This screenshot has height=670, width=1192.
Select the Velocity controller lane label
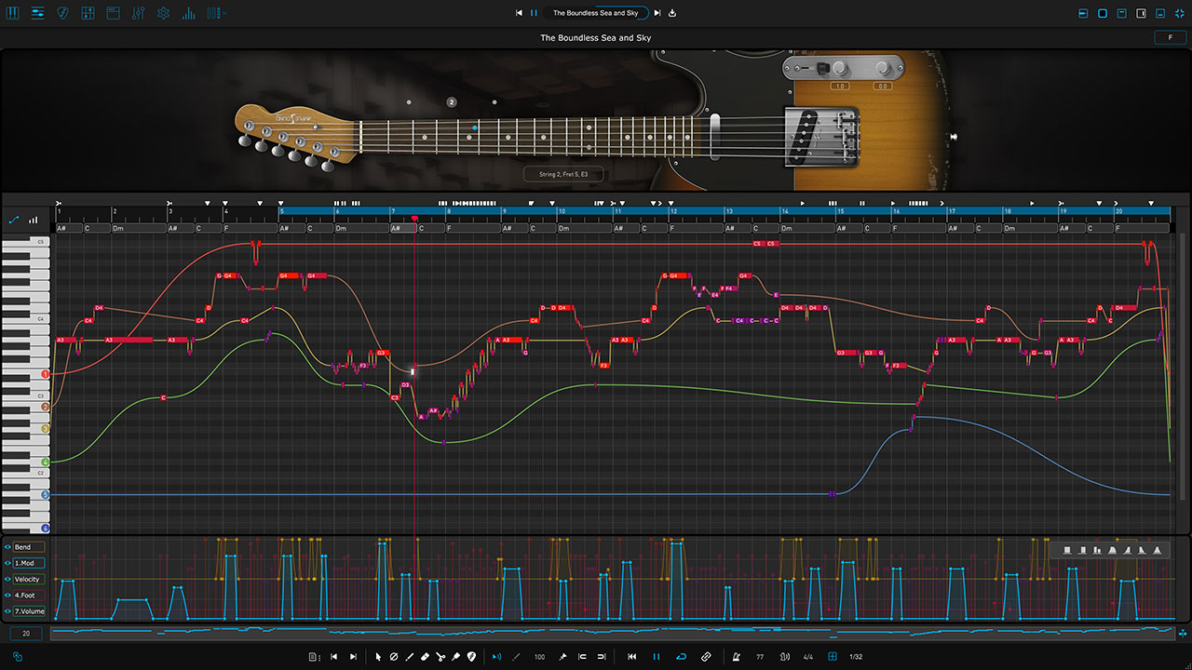click(x=28, y=579)
